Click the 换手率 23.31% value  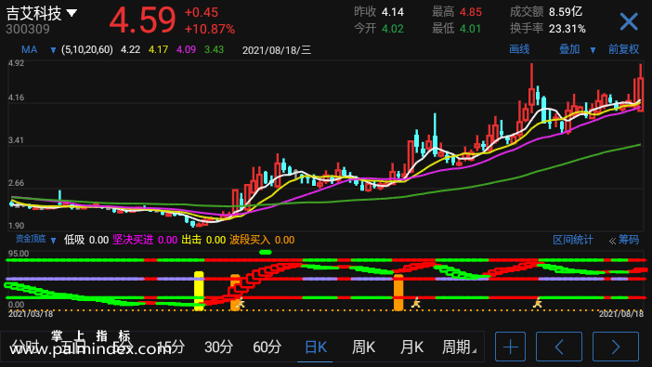tap(567, 29)
